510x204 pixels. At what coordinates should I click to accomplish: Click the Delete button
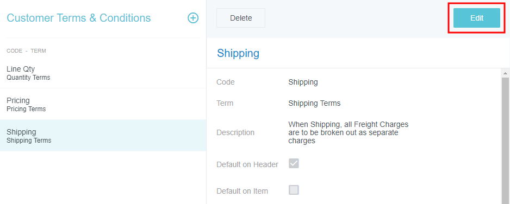click(241, 18)
